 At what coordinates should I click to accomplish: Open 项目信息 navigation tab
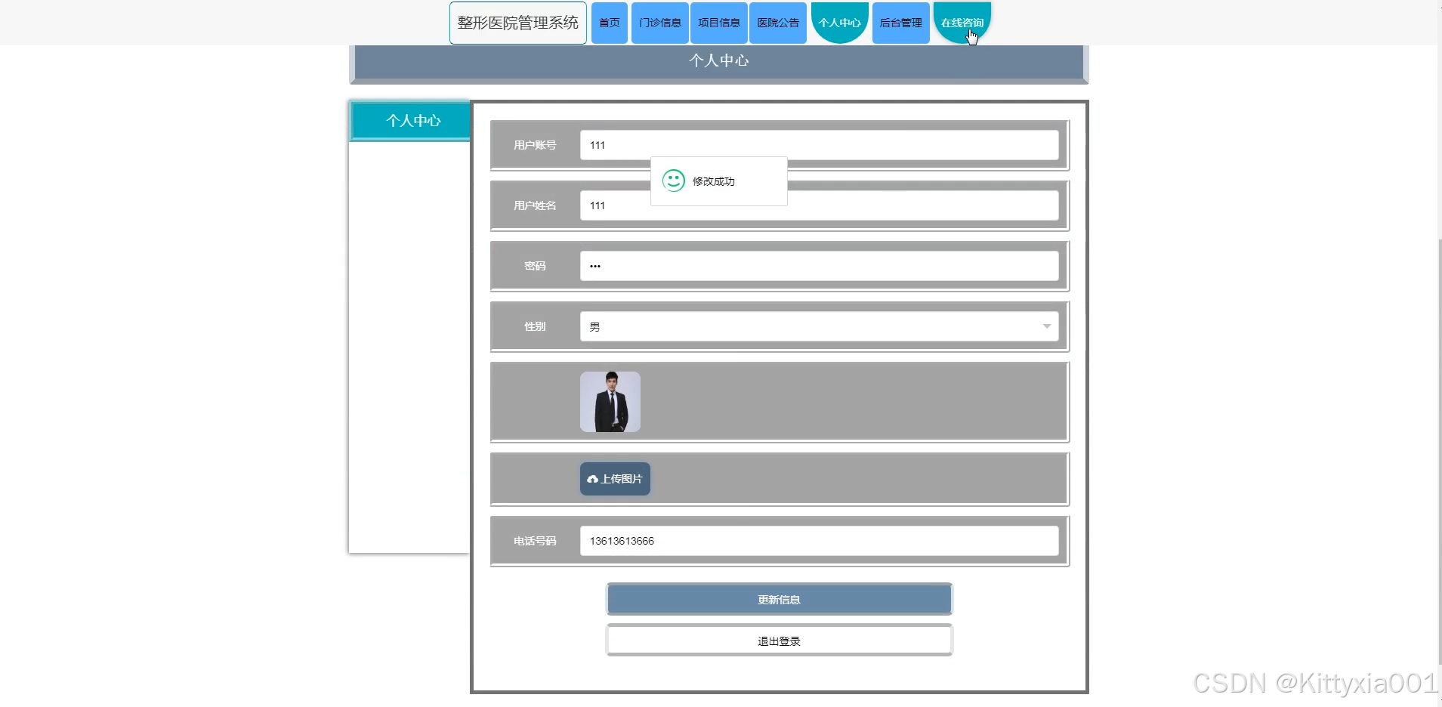click(x=718, y=23)
